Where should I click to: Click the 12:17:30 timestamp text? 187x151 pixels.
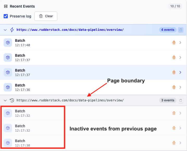click(x=22, y=145)
